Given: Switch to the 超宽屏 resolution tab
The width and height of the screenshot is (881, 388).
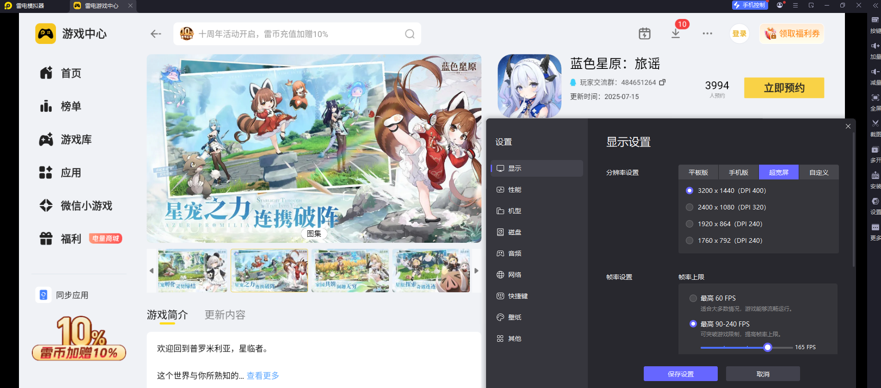Looking at the screenshot, I should click(779, 172).
